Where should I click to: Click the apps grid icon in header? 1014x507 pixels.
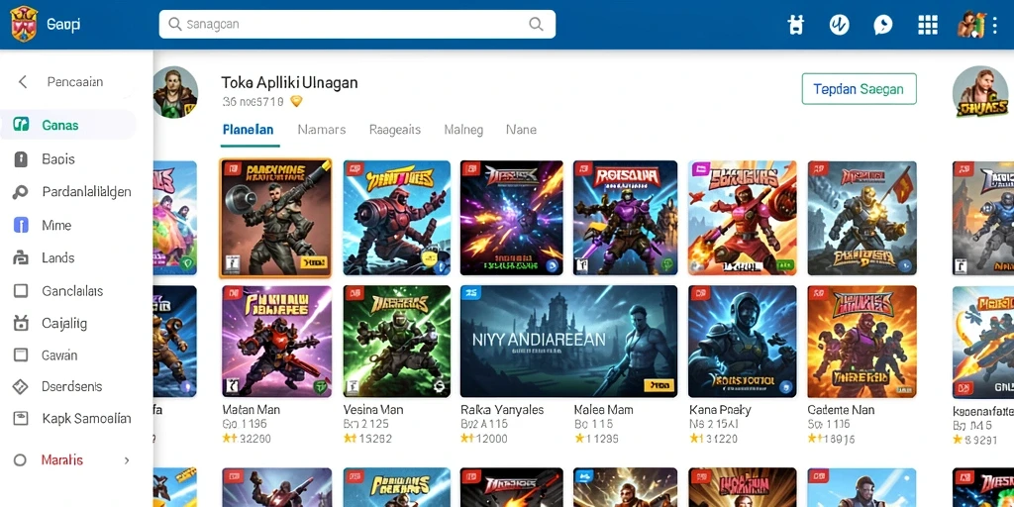(927, 25)
